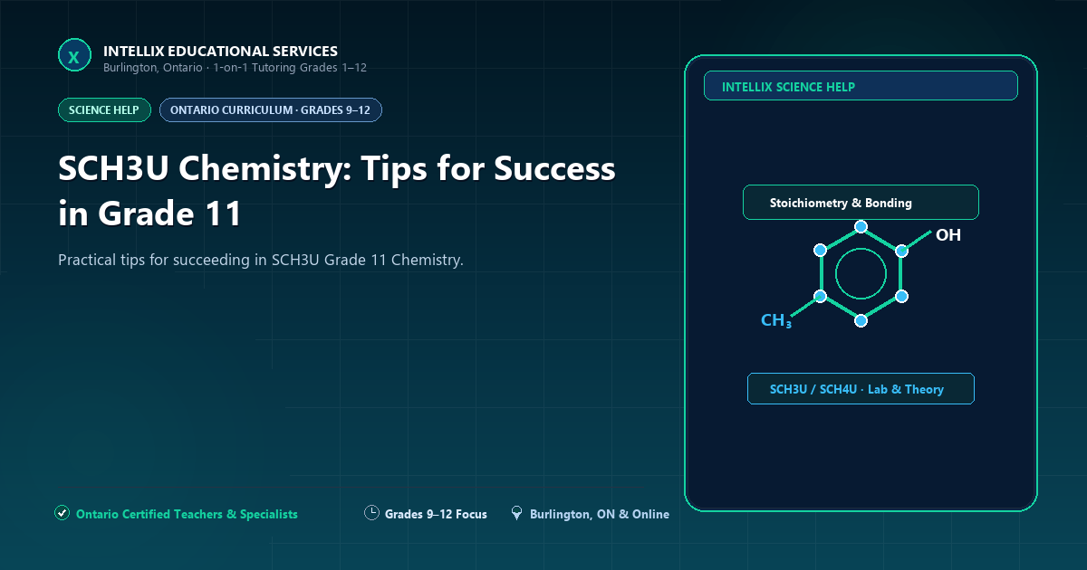Click the Intellix X logo icon
The width and height of the screenshot is (1087, 570).
[x=74, y=56]
